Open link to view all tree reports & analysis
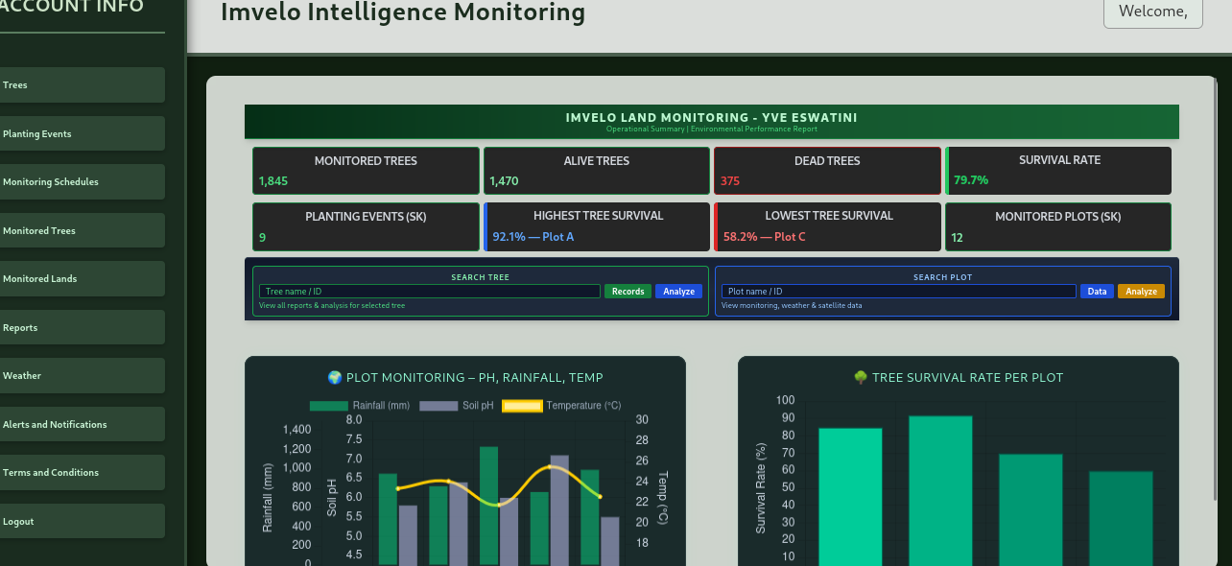This screenshot has height=566, width=1232. click(x=332, y=304)
